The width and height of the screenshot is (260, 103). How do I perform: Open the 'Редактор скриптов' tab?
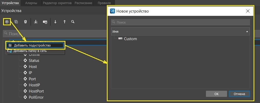point(57,3)
